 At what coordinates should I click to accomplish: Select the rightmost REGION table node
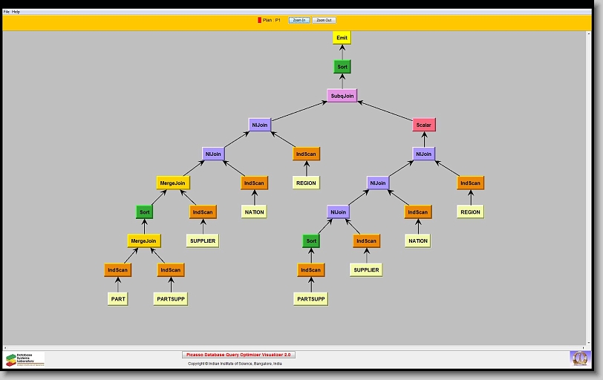(x=470, y=212)
